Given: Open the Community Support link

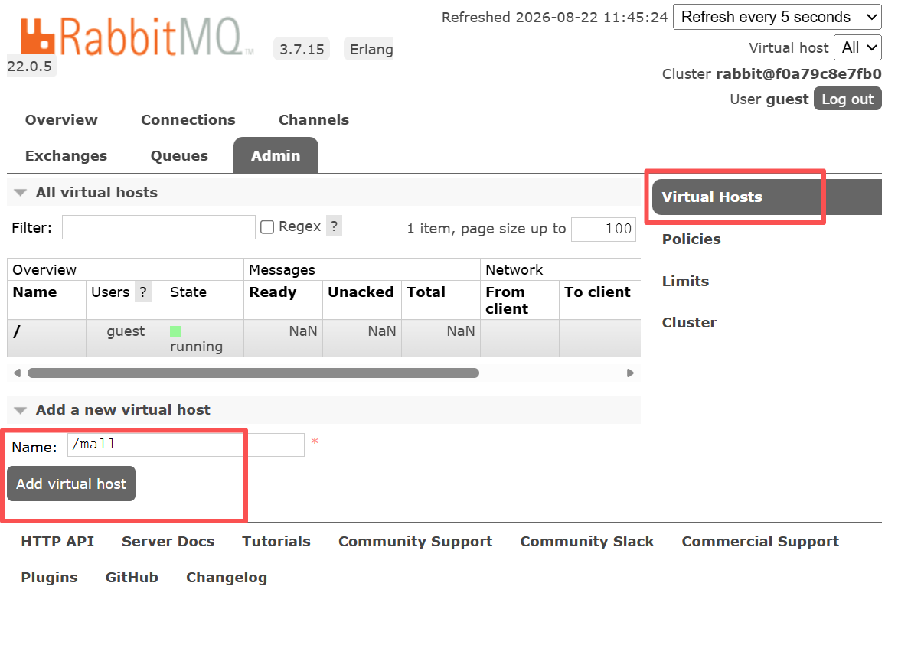Looking at the screenshot, I should (415, 542).
